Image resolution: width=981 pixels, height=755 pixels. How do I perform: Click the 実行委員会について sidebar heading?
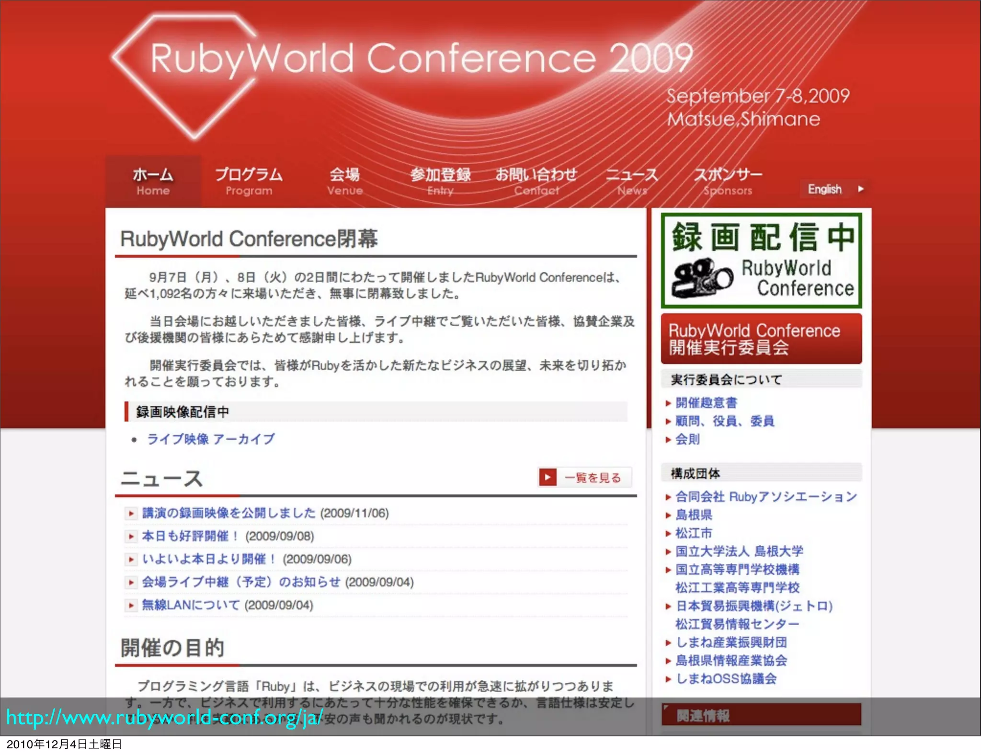click(726, 379)
